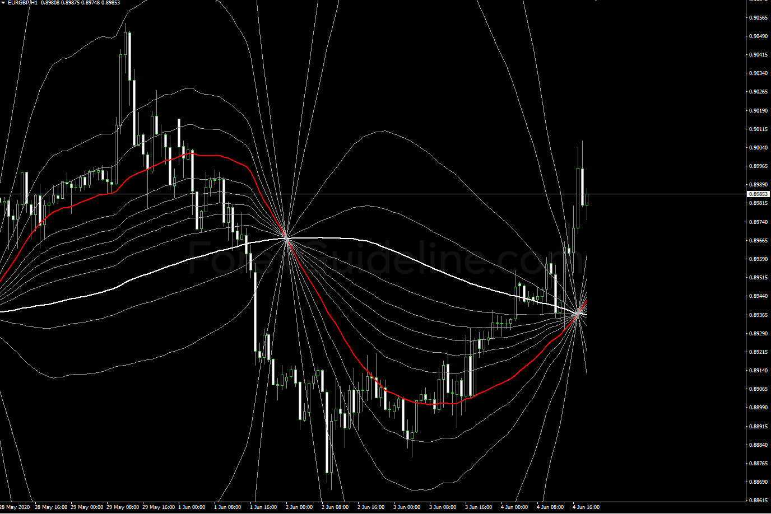Click the 4 Jun 08:00 time label

tap(550, 507)
